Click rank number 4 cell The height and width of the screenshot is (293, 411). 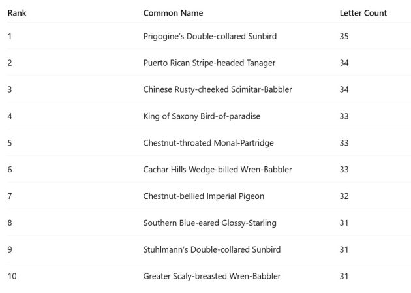[10, 116]
